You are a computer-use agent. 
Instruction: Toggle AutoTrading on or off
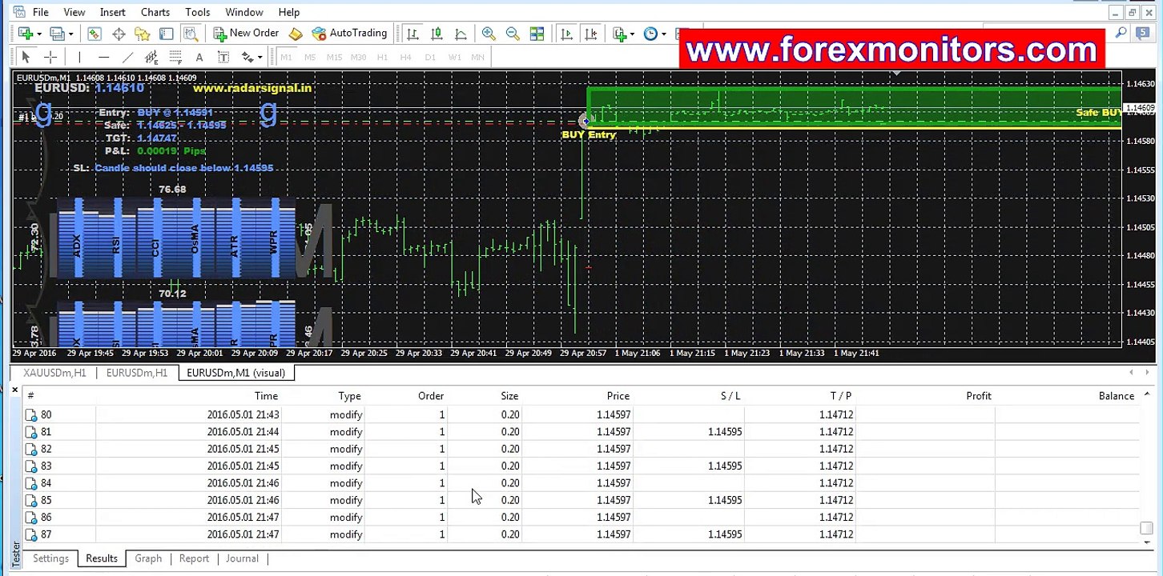[349, 34]
